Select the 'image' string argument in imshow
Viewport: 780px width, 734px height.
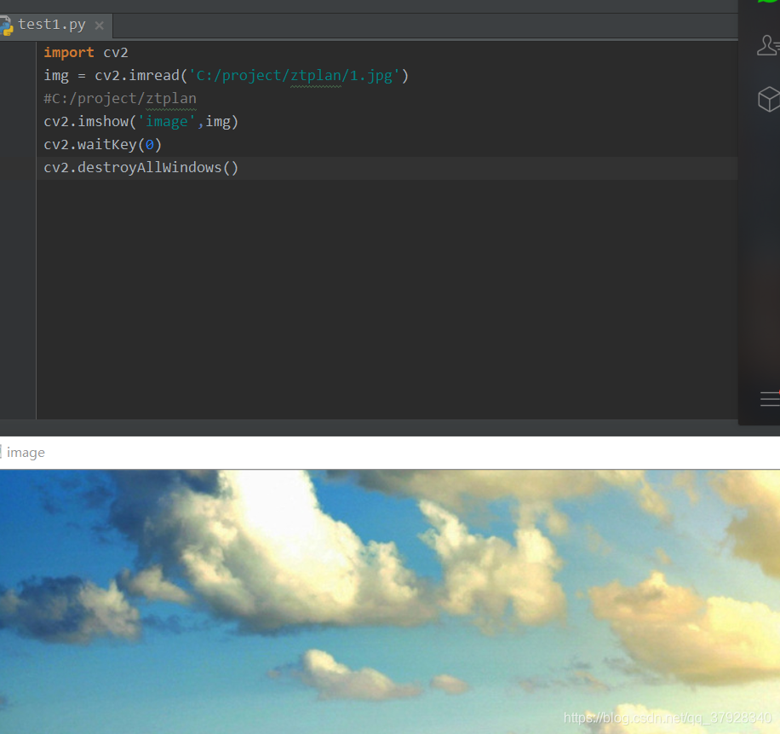167,121
